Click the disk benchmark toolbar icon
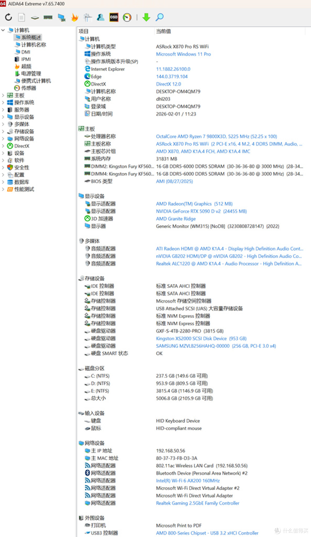Image resolution: width=311 pixels, height=537 pixels. coord(35,18)
